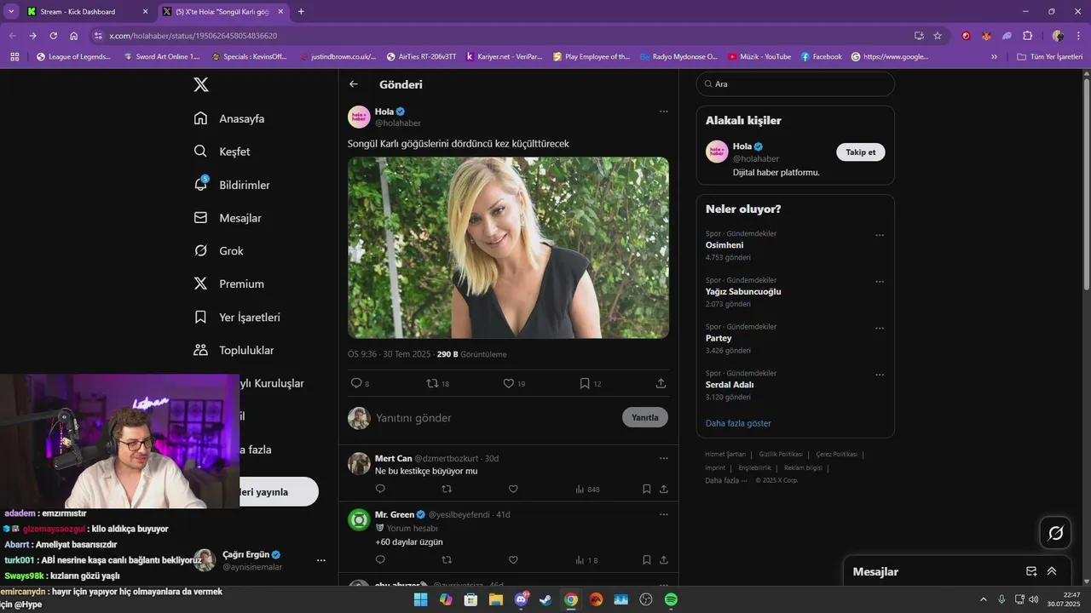This screenshot has width=1091, height=613.
Task: Like Mr. Green's comment
Action: coord(513,559)
